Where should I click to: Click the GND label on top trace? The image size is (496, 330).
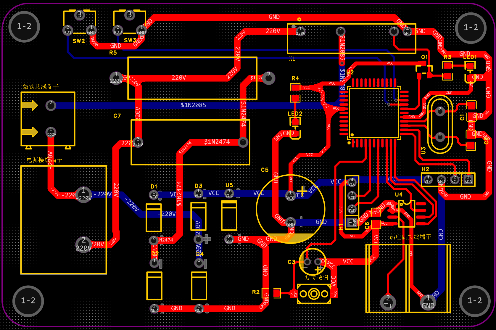coord(274,17)
